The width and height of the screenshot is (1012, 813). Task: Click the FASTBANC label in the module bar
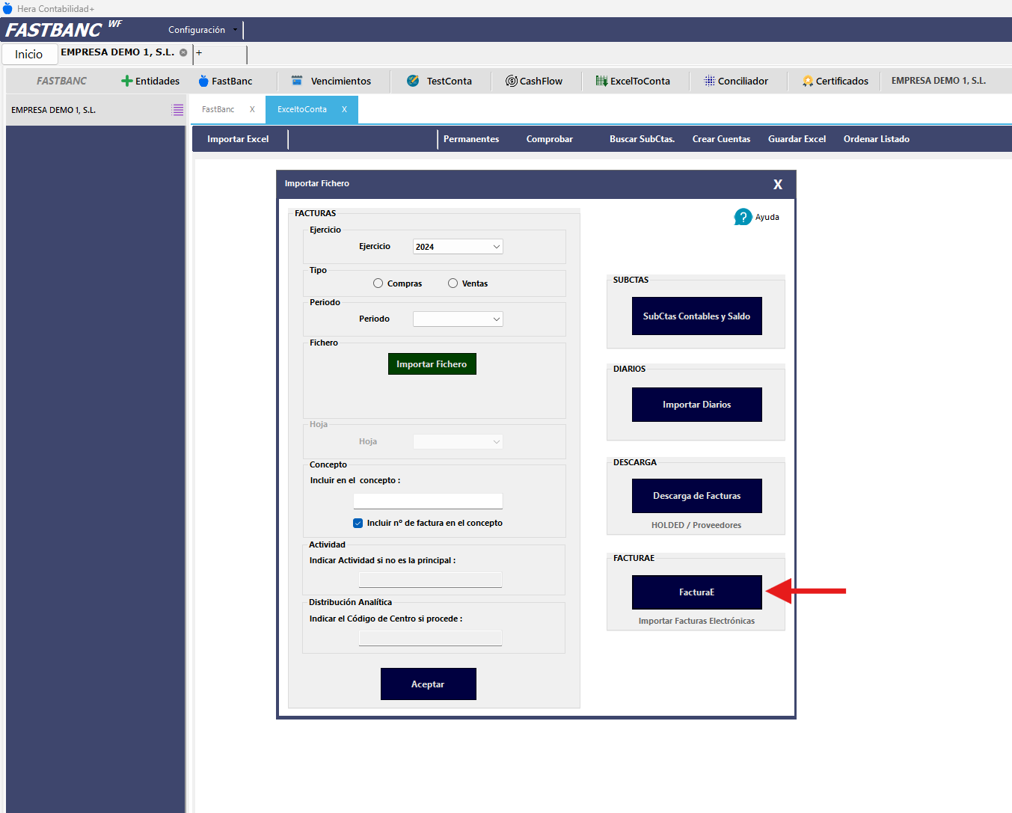(61, 81)
